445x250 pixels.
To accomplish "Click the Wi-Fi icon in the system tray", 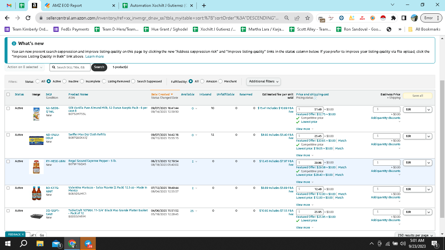I will 387,243.
